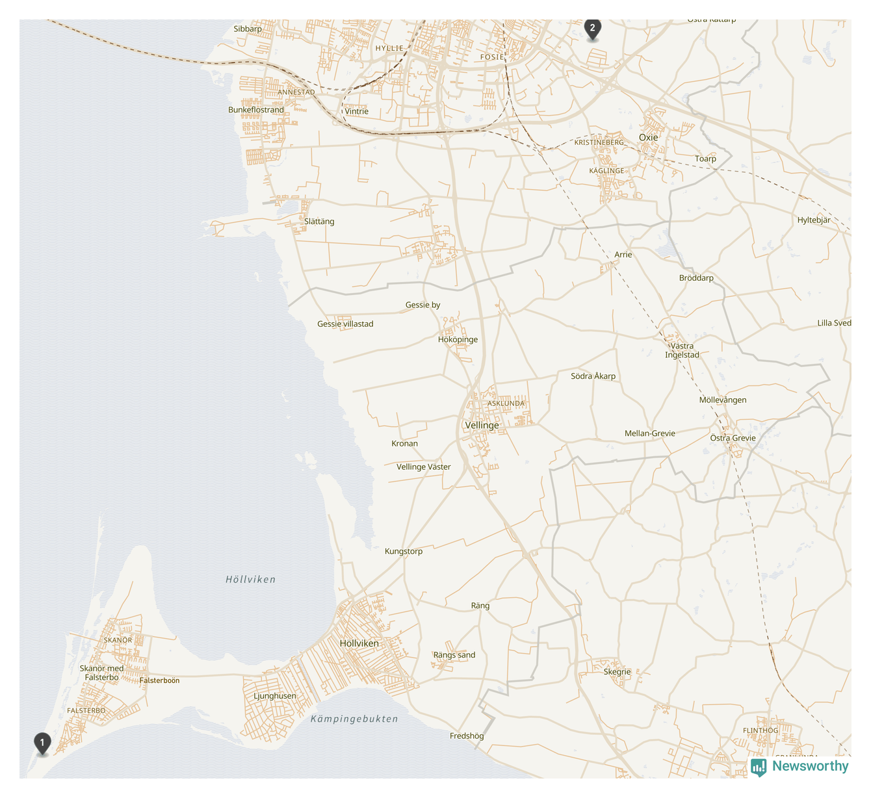Select the Södra Åkarp label
Viewport: 871px width, 798px height.
pos(593,376)
